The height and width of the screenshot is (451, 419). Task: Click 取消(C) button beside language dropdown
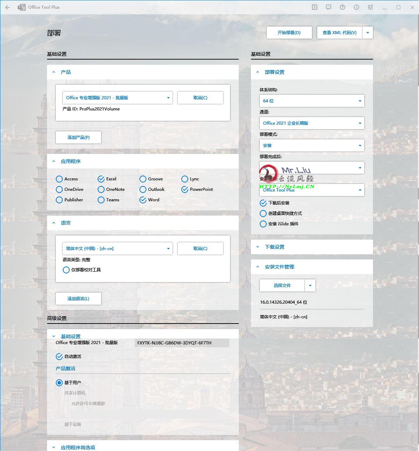click(200, 249)
